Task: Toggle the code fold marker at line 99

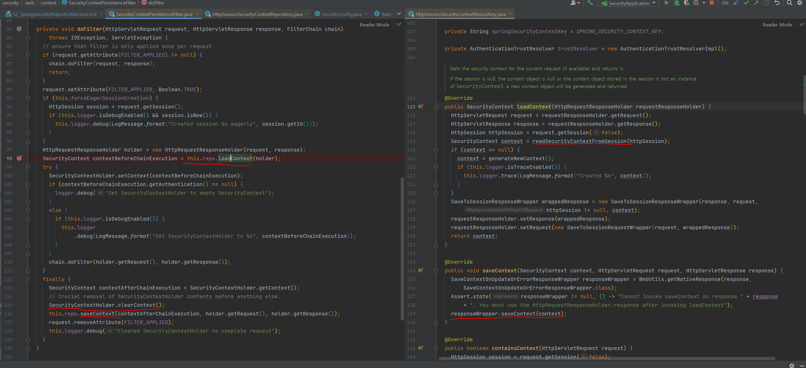Action: [27, 167]
